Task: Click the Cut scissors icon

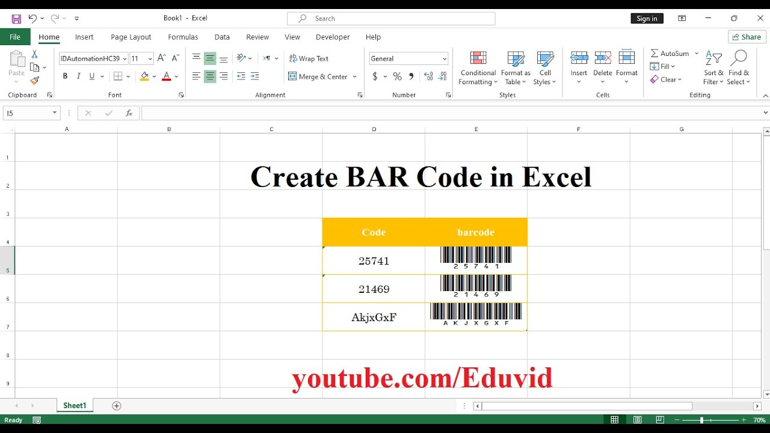Action: [x=35, y=55]
